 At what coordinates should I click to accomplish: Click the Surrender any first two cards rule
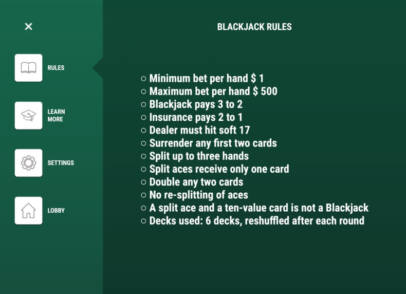pos(213,143)
